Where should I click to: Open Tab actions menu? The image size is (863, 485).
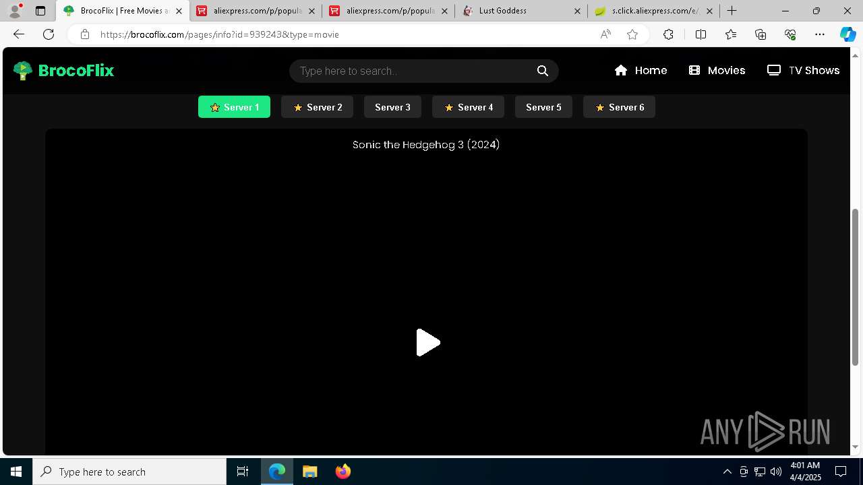pos(40,11)
